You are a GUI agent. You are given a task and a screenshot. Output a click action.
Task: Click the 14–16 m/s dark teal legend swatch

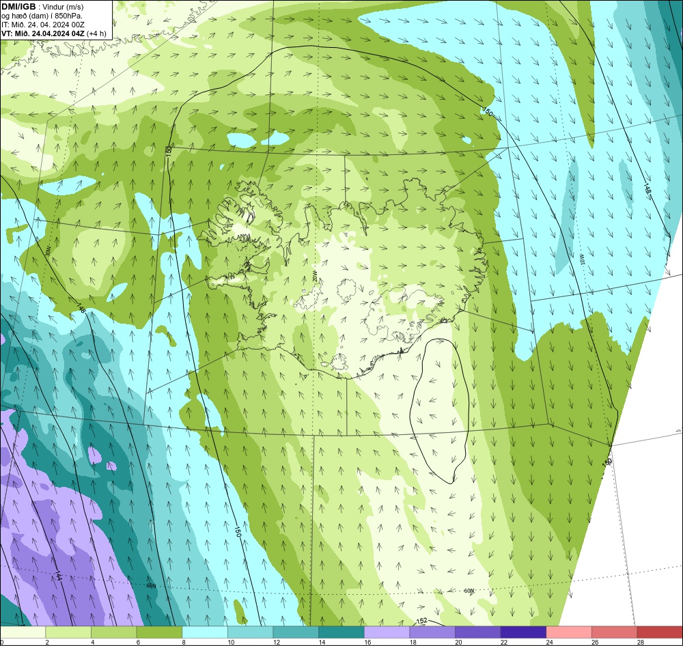click(341, 632)
